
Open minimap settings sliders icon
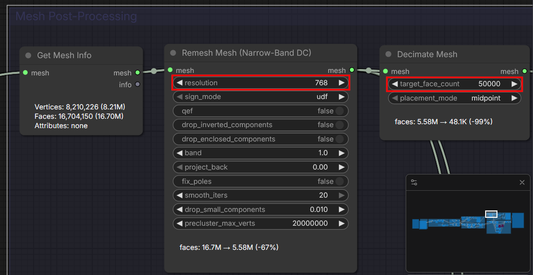click(414, 182)
